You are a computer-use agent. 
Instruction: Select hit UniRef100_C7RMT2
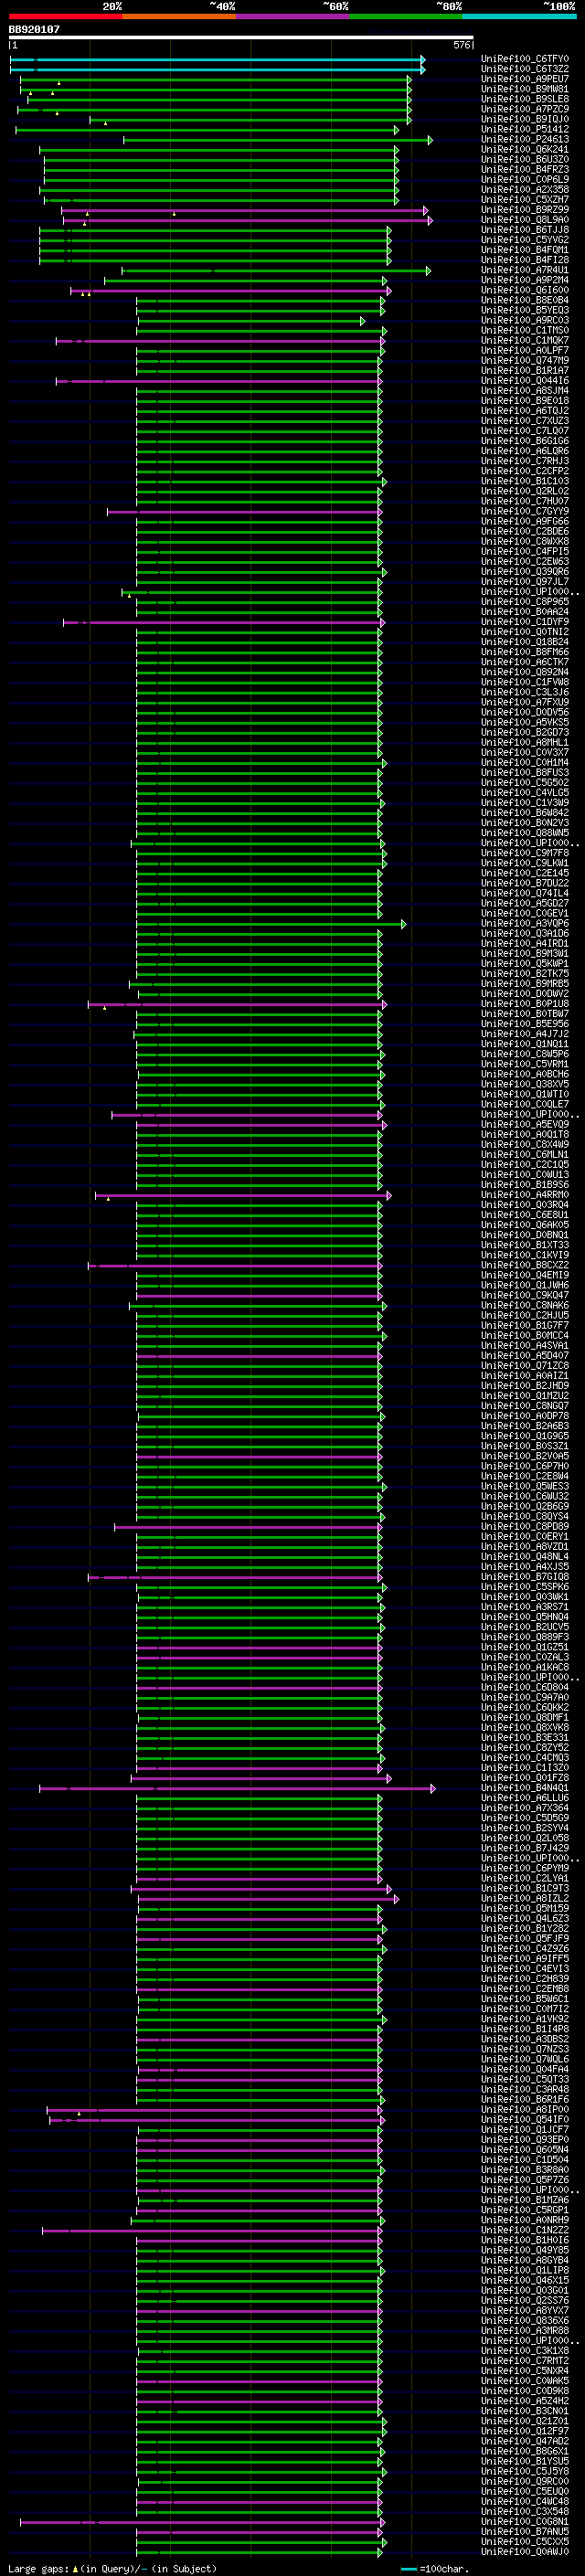click(x=525, y=2361)
